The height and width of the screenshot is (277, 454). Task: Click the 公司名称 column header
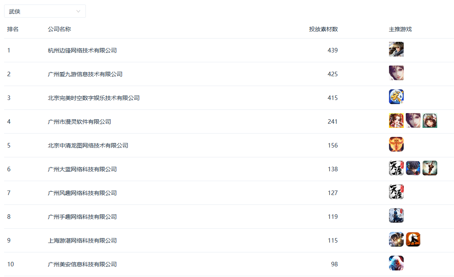click(x=59, y=29)
